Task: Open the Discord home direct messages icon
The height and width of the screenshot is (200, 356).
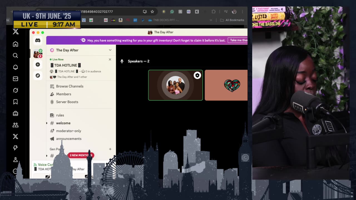Action: click(38, 41)
